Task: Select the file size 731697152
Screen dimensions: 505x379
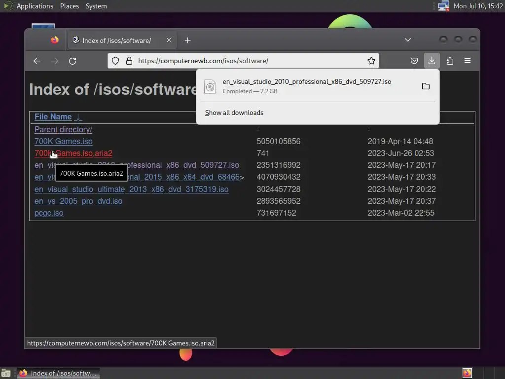Action: pos(276,213)
